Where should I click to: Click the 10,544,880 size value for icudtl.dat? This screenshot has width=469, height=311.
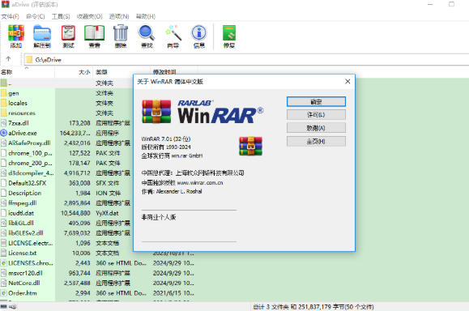[75, 213]
